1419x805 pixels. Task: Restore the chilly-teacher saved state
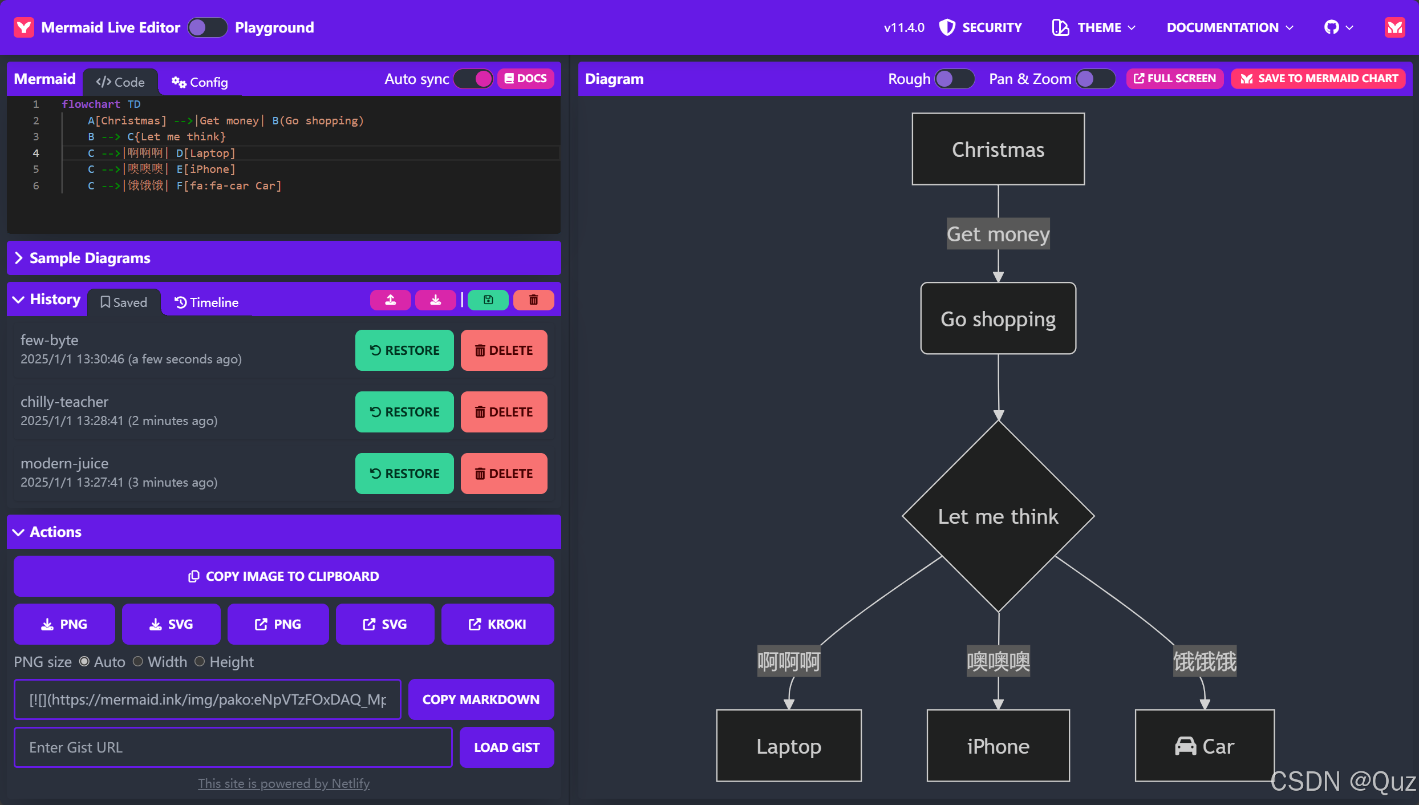(404, 412)
